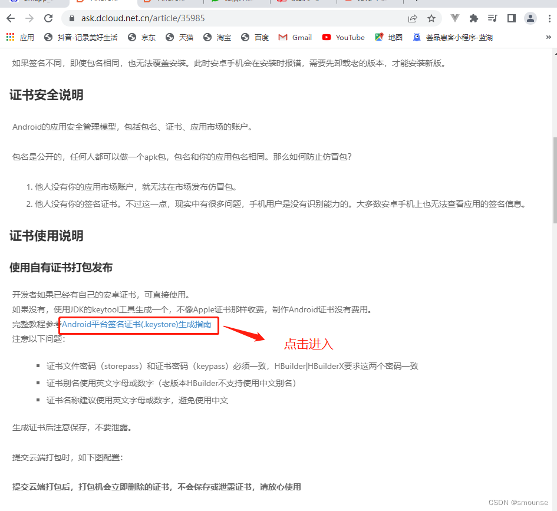Open Chrome three-dot menu
The image size is (557, 511).
click(x=549, y=18)
